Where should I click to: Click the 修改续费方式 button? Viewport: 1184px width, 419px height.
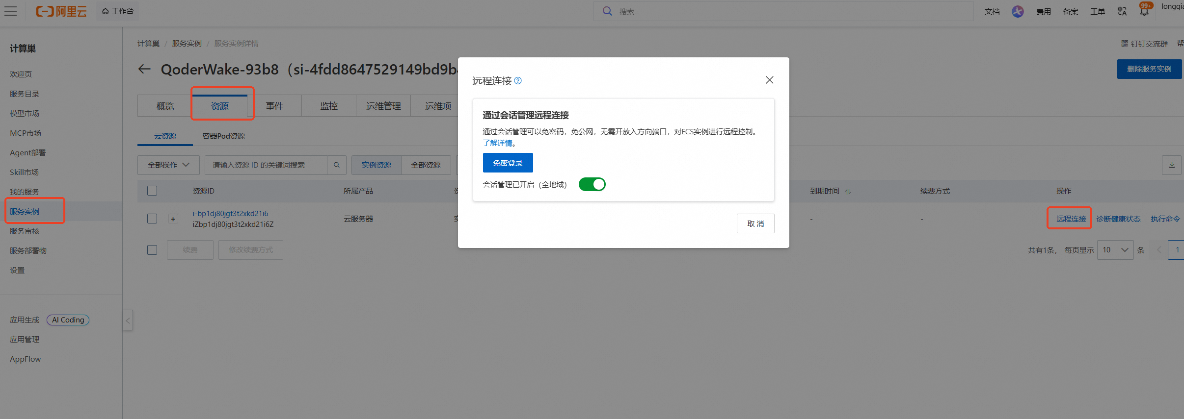coord(250,250)
